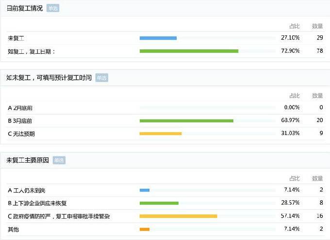Image resolution: width=330 pixels, height=240 pixels.
Task: Select the blue bar for 未复工
Action: coord(158,38)
